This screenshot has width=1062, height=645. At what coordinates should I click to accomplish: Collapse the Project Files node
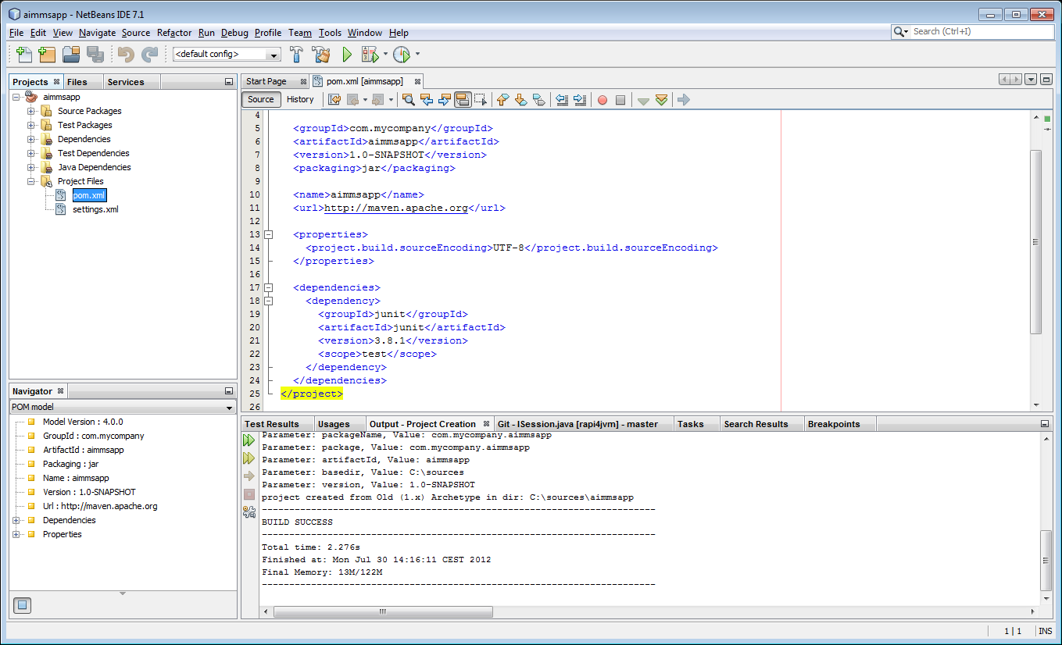coord(32,181)
